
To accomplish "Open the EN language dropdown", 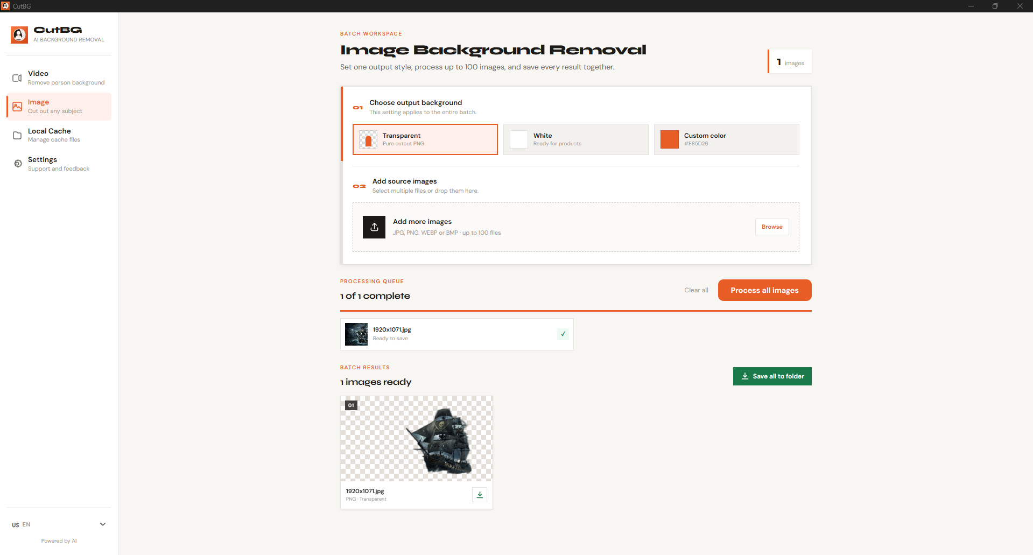I will 59,524.
